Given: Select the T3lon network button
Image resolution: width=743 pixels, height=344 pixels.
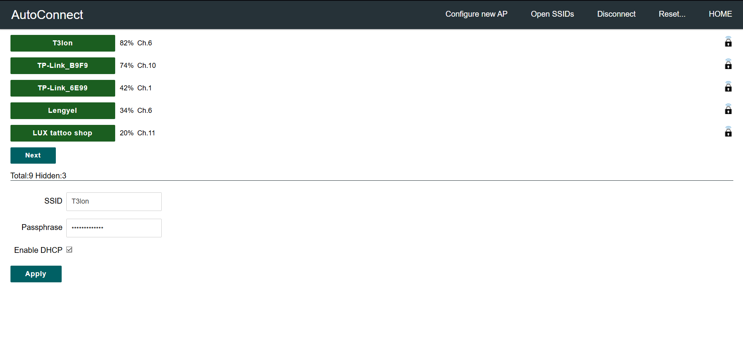Looking at the screenshot, I should [63, 43].
